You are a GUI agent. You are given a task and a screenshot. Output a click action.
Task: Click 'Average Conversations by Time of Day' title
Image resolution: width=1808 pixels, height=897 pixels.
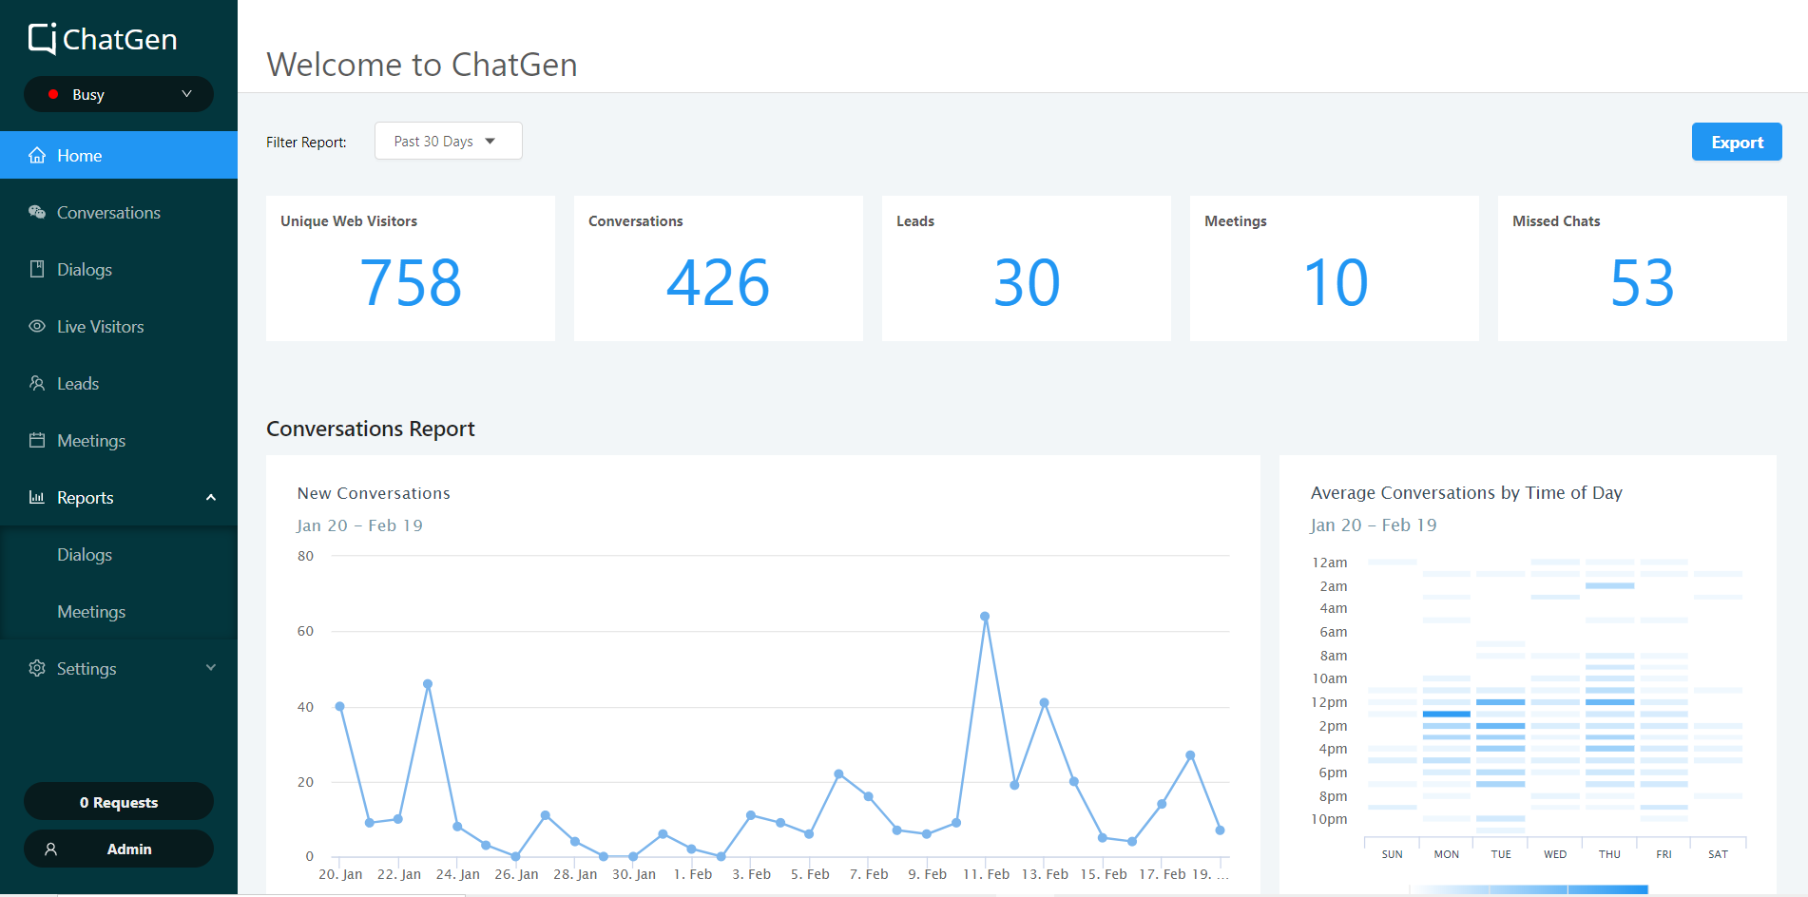1466,492
